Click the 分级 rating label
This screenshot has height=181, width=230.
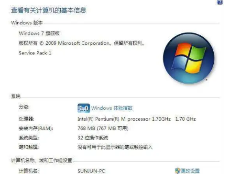(24, 107)
